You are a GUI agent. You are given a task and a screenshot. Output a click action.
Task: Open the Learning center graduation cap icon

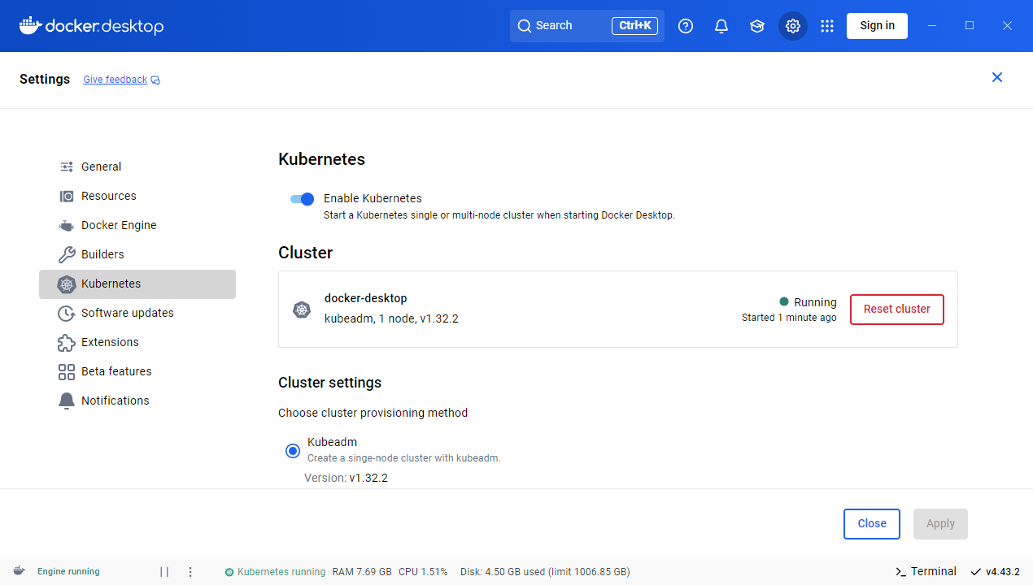coord(757,26)
